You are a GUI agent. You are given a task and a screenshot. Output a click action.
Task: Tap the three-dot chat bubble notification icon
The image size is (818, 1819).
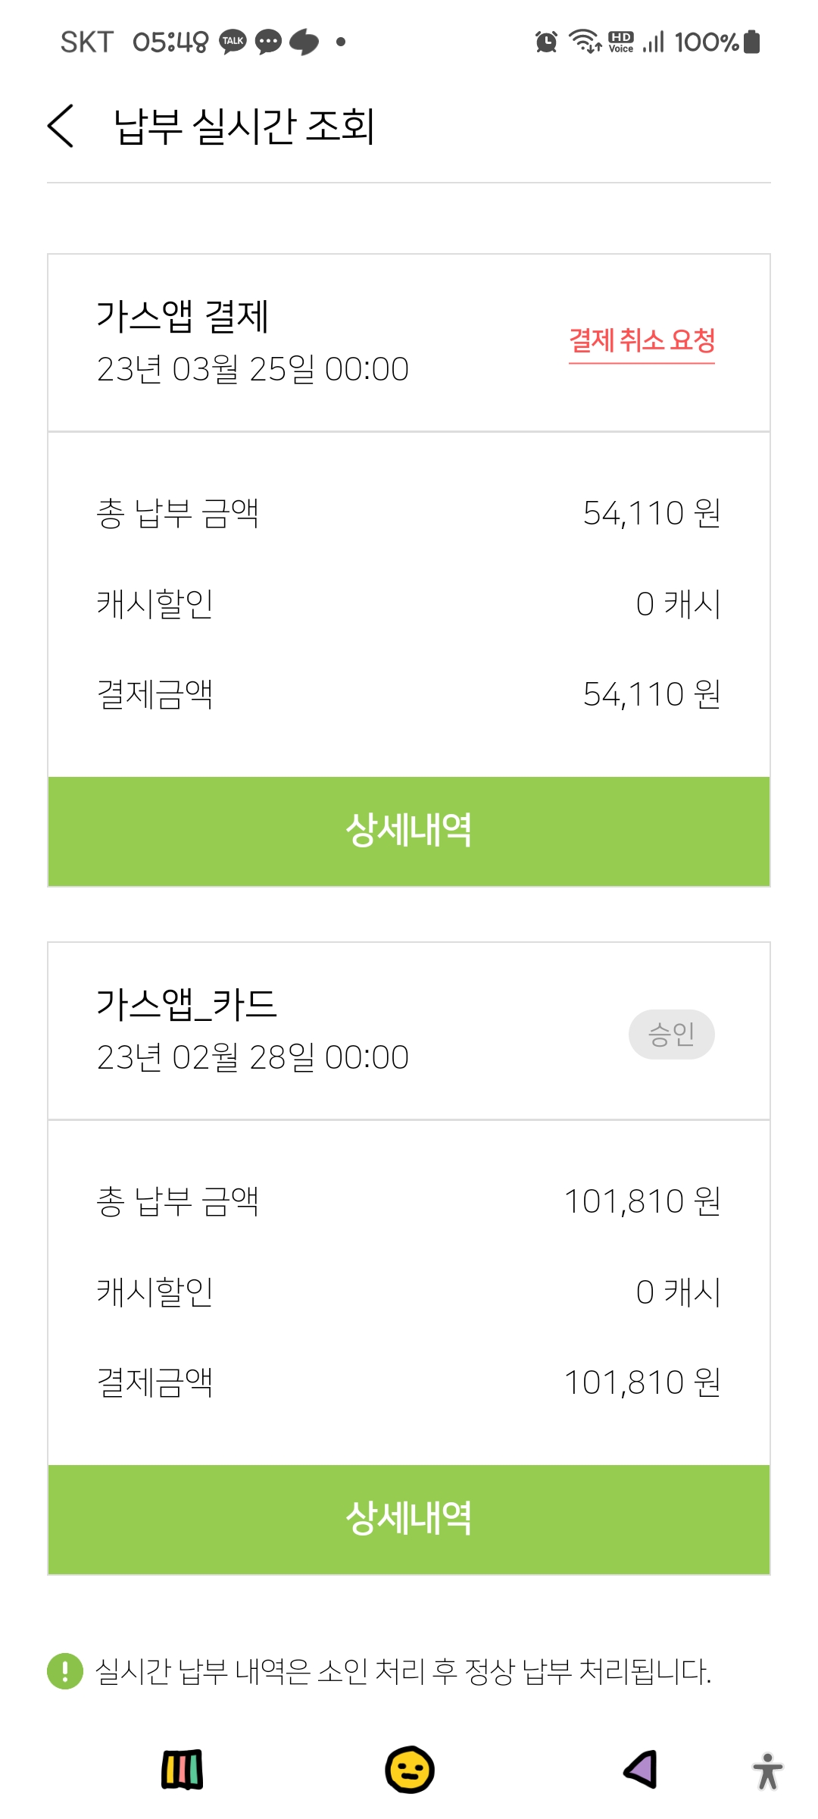pos(268,42)
